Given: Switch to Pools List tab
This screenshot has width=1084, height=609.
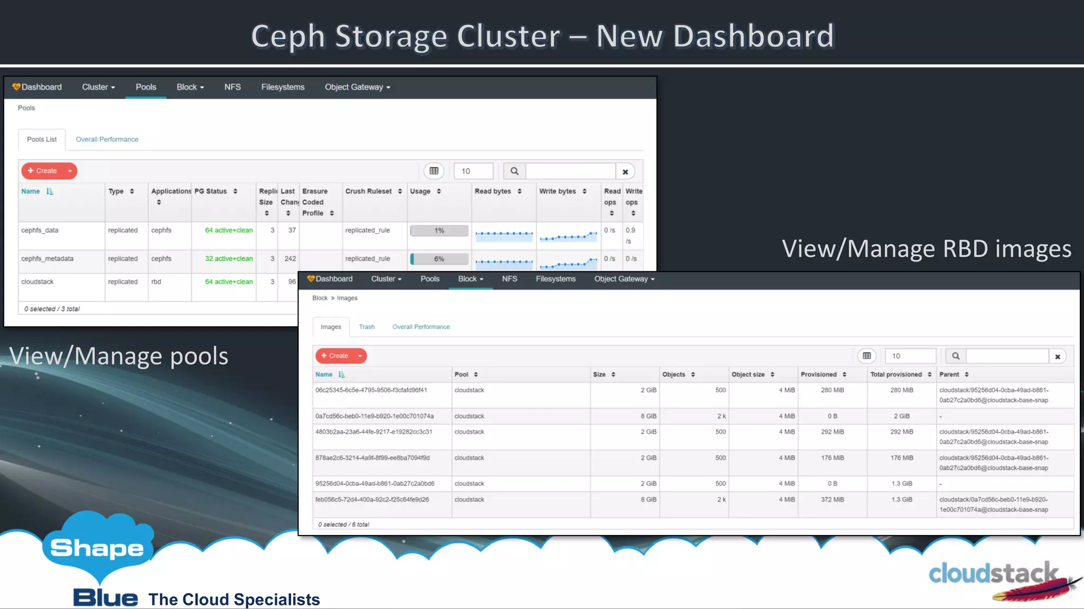Looking at the screenshot, I should click(x=42, y=140).
